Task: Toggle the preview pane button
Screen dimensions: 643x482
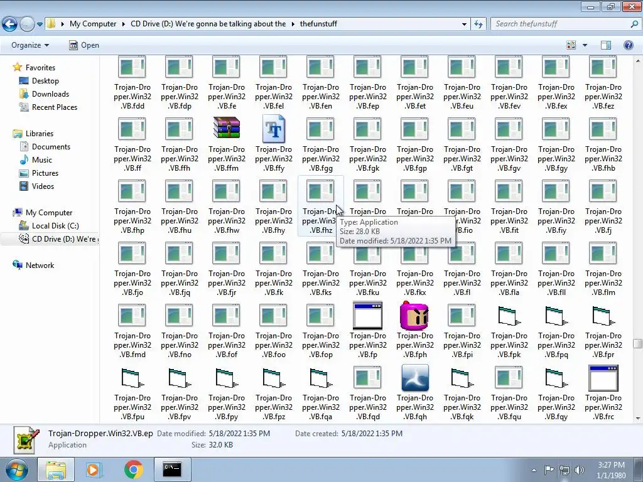Action: pyautogui.click(x=606, y=45)
